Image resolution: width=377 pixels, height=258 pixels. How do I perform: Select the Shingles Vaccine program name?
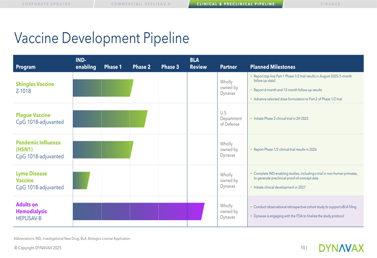[35, 84]
